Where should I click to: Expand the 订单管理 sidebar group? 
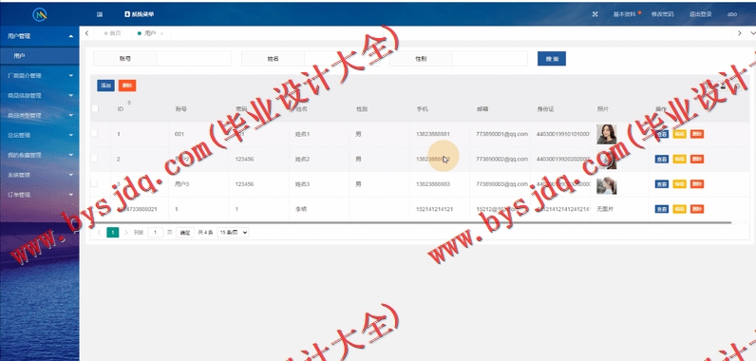40,195
